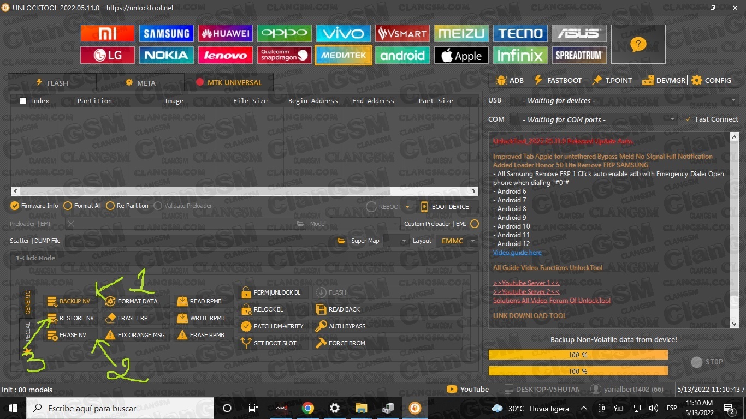Open the Video guide here link
The image size is (746, 419).
517,253
